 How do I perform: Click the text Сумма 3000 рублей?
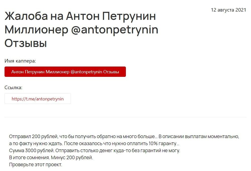point(32,150)
